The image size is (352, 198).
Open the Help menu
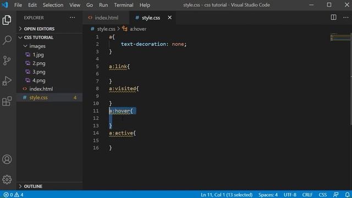[x=145, y=5]
